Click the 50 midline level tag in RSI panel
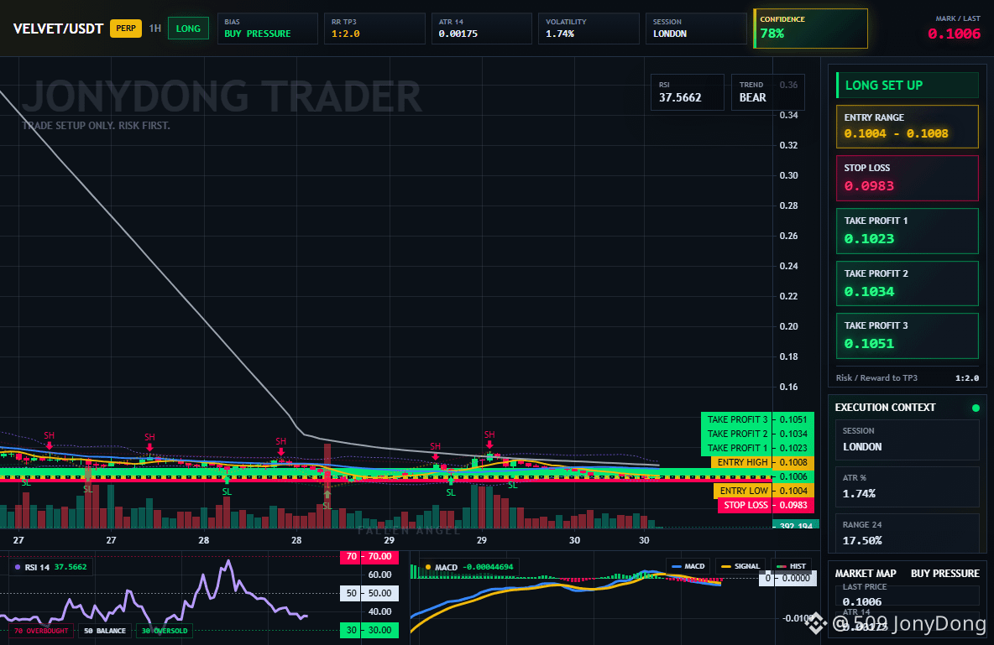The image size is (994, 645). [x=369, y=594]
